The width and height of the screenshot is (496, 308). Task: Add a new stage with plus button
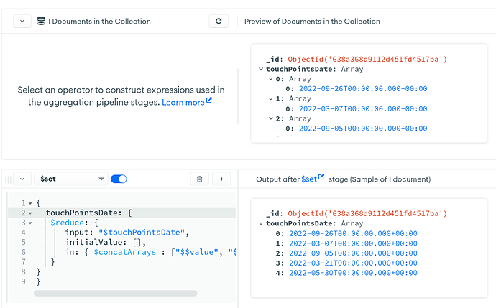coord(221,179)
